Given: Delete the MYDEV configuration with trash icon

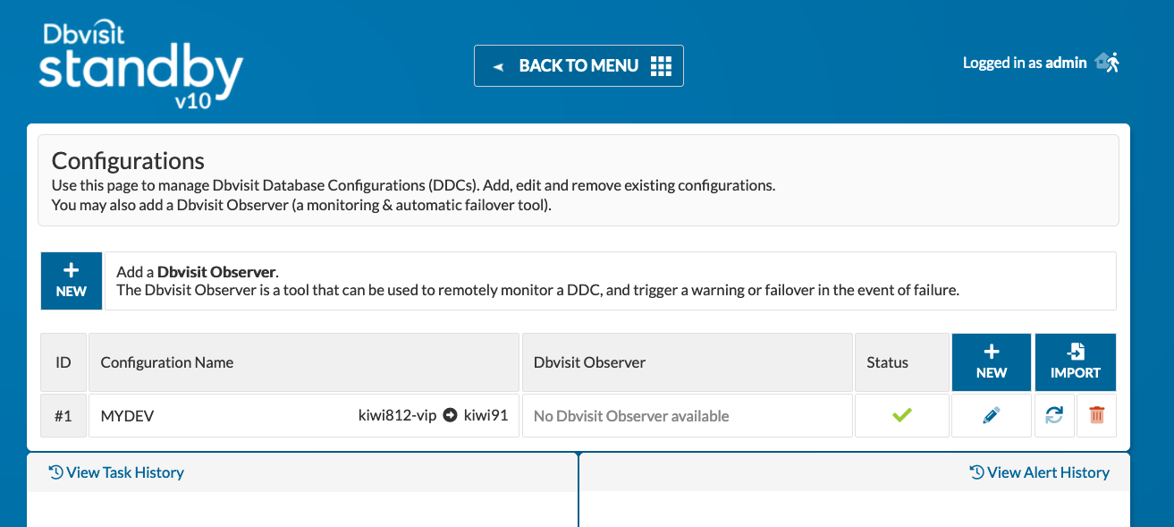Looking at the screenshot, I should [x=1097, y=415].
